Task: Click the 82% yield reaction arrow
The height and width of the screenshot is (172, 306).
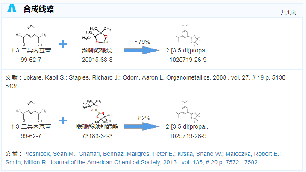Action: 142,126
